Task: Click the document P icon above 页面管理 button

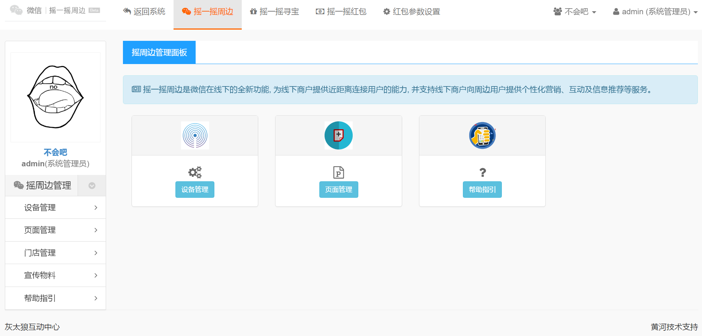Action: click(x=339, y=172)
